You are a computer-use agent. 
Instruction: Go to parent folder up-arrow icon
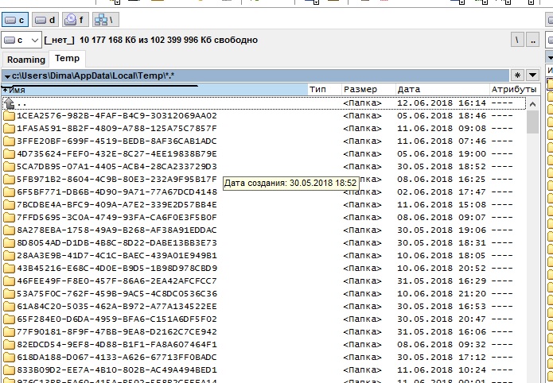pos(10,103)
